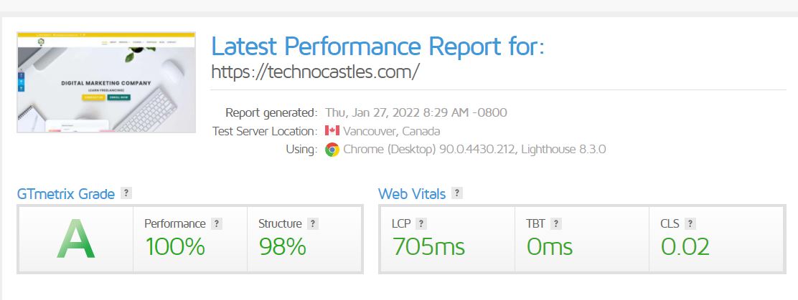Click the 0ms TBT value

pos(549,246)
